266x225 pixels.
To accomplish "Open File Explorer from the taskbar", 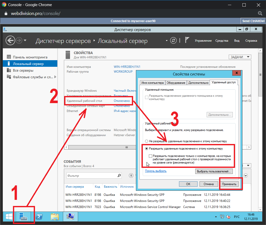I will [55, 216].
